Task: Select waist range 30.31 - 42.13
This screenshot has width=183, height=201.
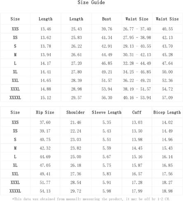Action: pos(137,55)
